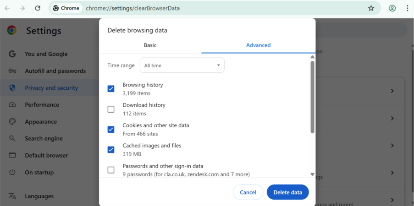414x206 pixels.
Task: Click the Performance gauge icon
Action: pos(12,105)
